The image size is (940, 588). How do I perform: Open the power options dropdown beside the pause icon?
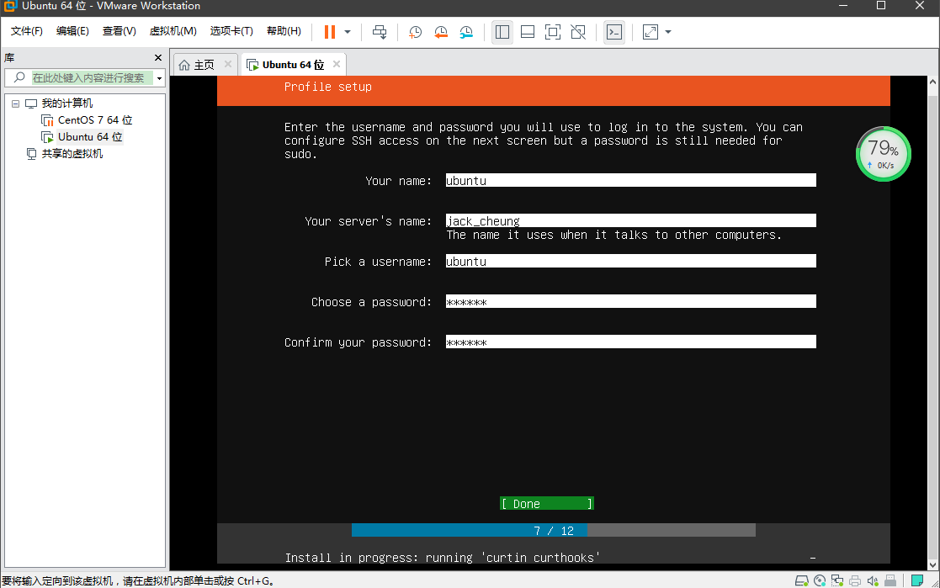[347, 32]
